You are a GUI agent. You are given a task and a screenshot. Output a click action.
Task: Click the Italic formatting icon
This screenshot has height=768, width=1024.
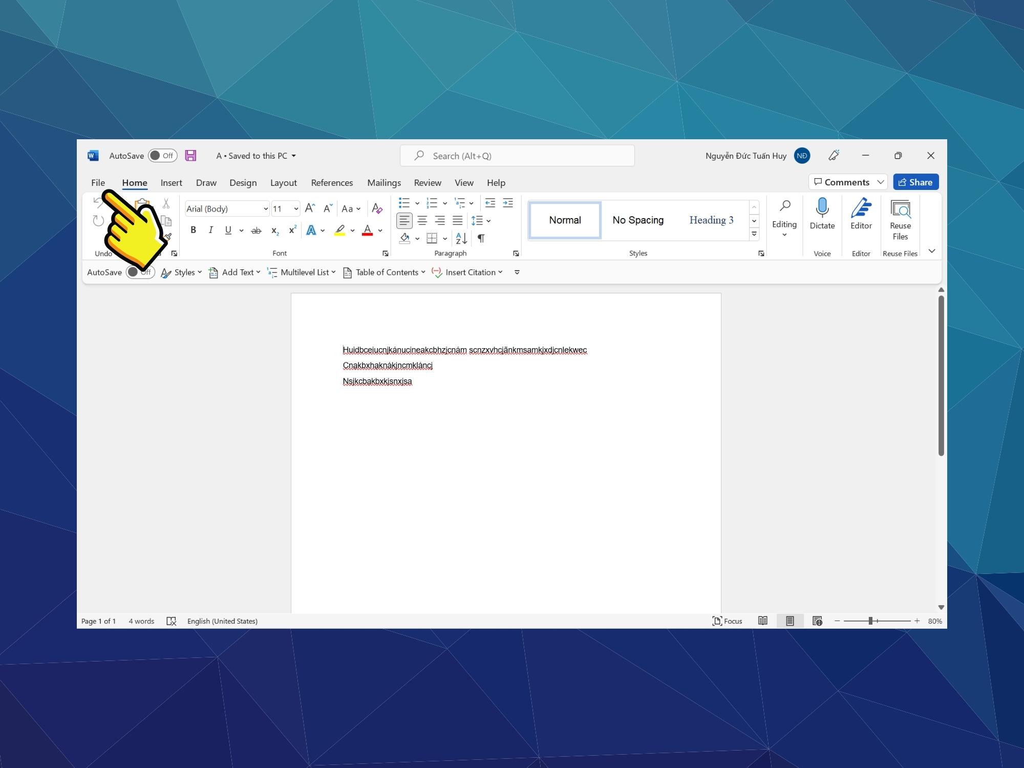coord(210,231)
